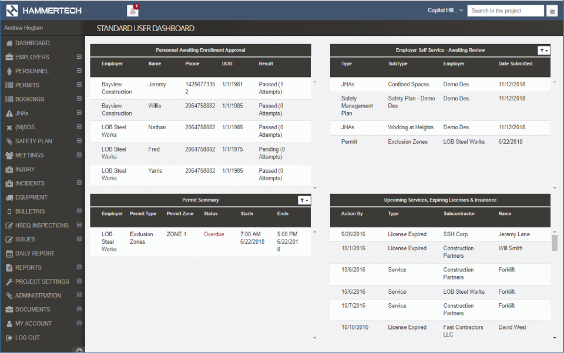Click the Jeremy Lane name cell
The height and width of the screenshot is (353, 564).
click(x=513, y=234)
